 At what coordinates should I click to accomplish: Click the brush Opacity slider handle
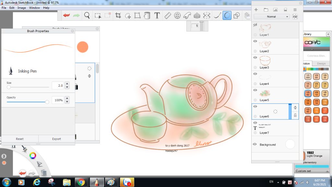click(x=47, y=102)
